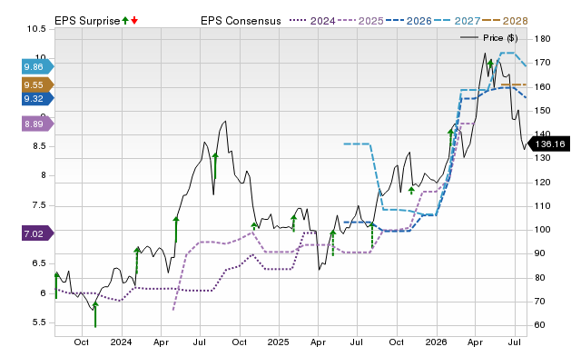581x347 pixels.
Task: Click the 9.32 dark-blue value tag
Action: click(38, 99)
